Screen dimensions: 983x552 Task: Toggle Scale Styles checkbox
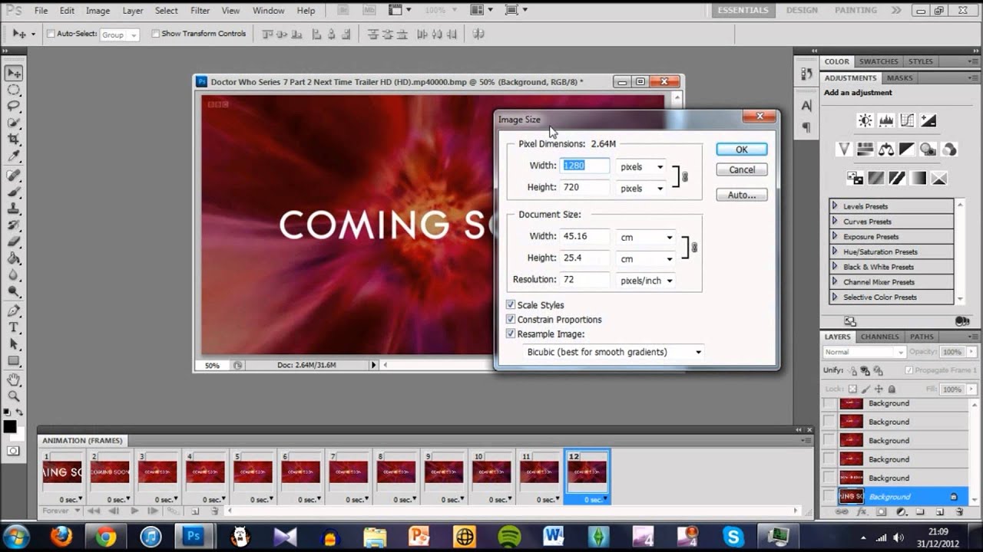(x=511, y=305)
